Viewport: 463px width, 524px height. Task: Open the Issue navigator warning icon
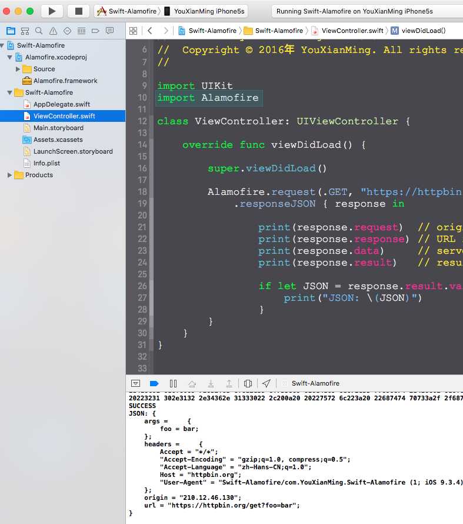point(53,31)
